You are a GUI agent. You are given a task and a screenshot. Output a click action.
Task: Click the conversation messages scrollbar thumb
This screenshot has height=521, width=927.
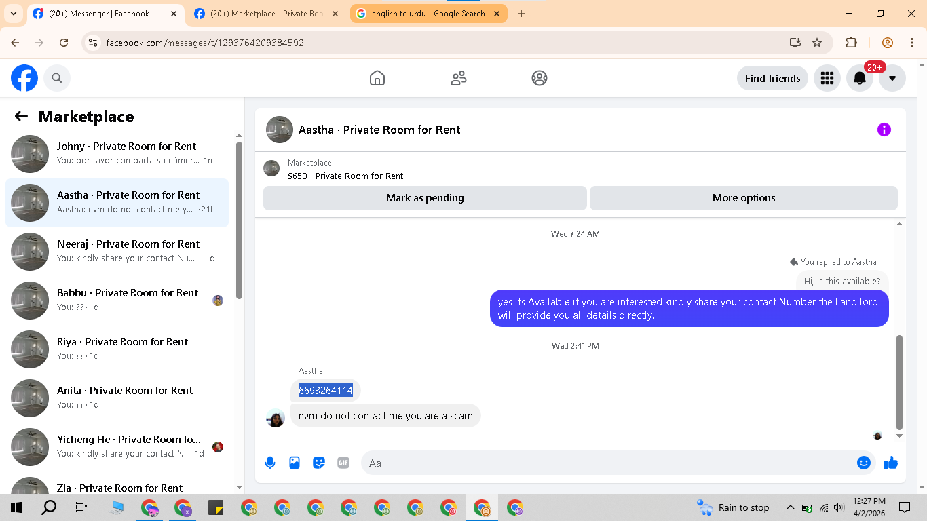[x=900, y=382]
